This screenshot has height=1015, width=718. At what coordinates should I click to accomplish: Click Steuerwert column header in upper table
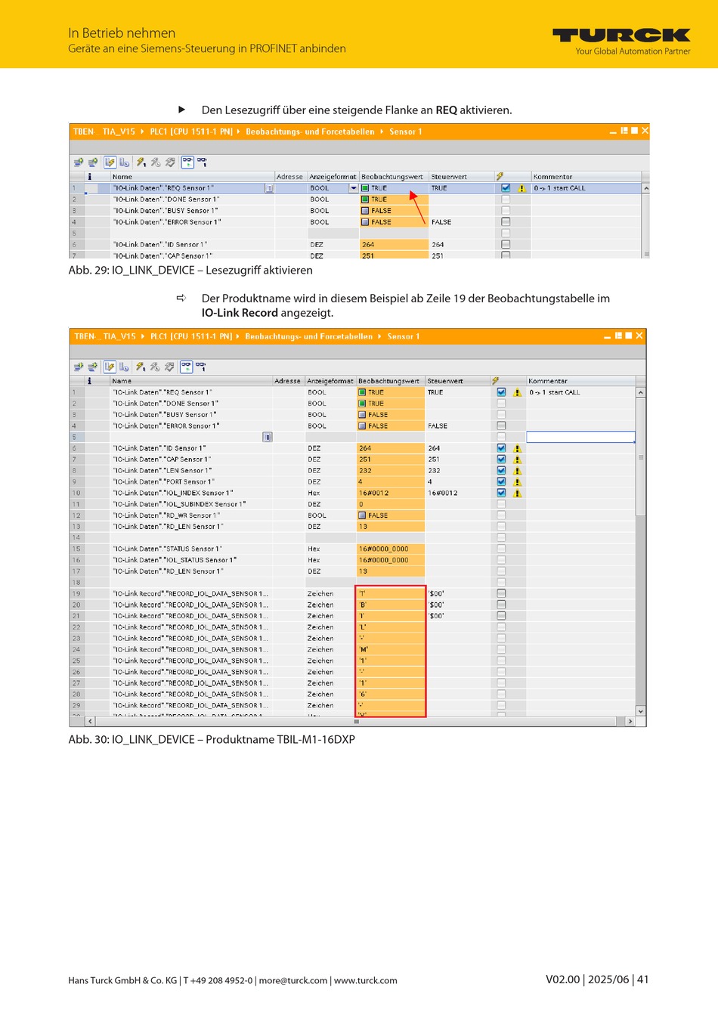pyautogui.click(x=461, y=177)
